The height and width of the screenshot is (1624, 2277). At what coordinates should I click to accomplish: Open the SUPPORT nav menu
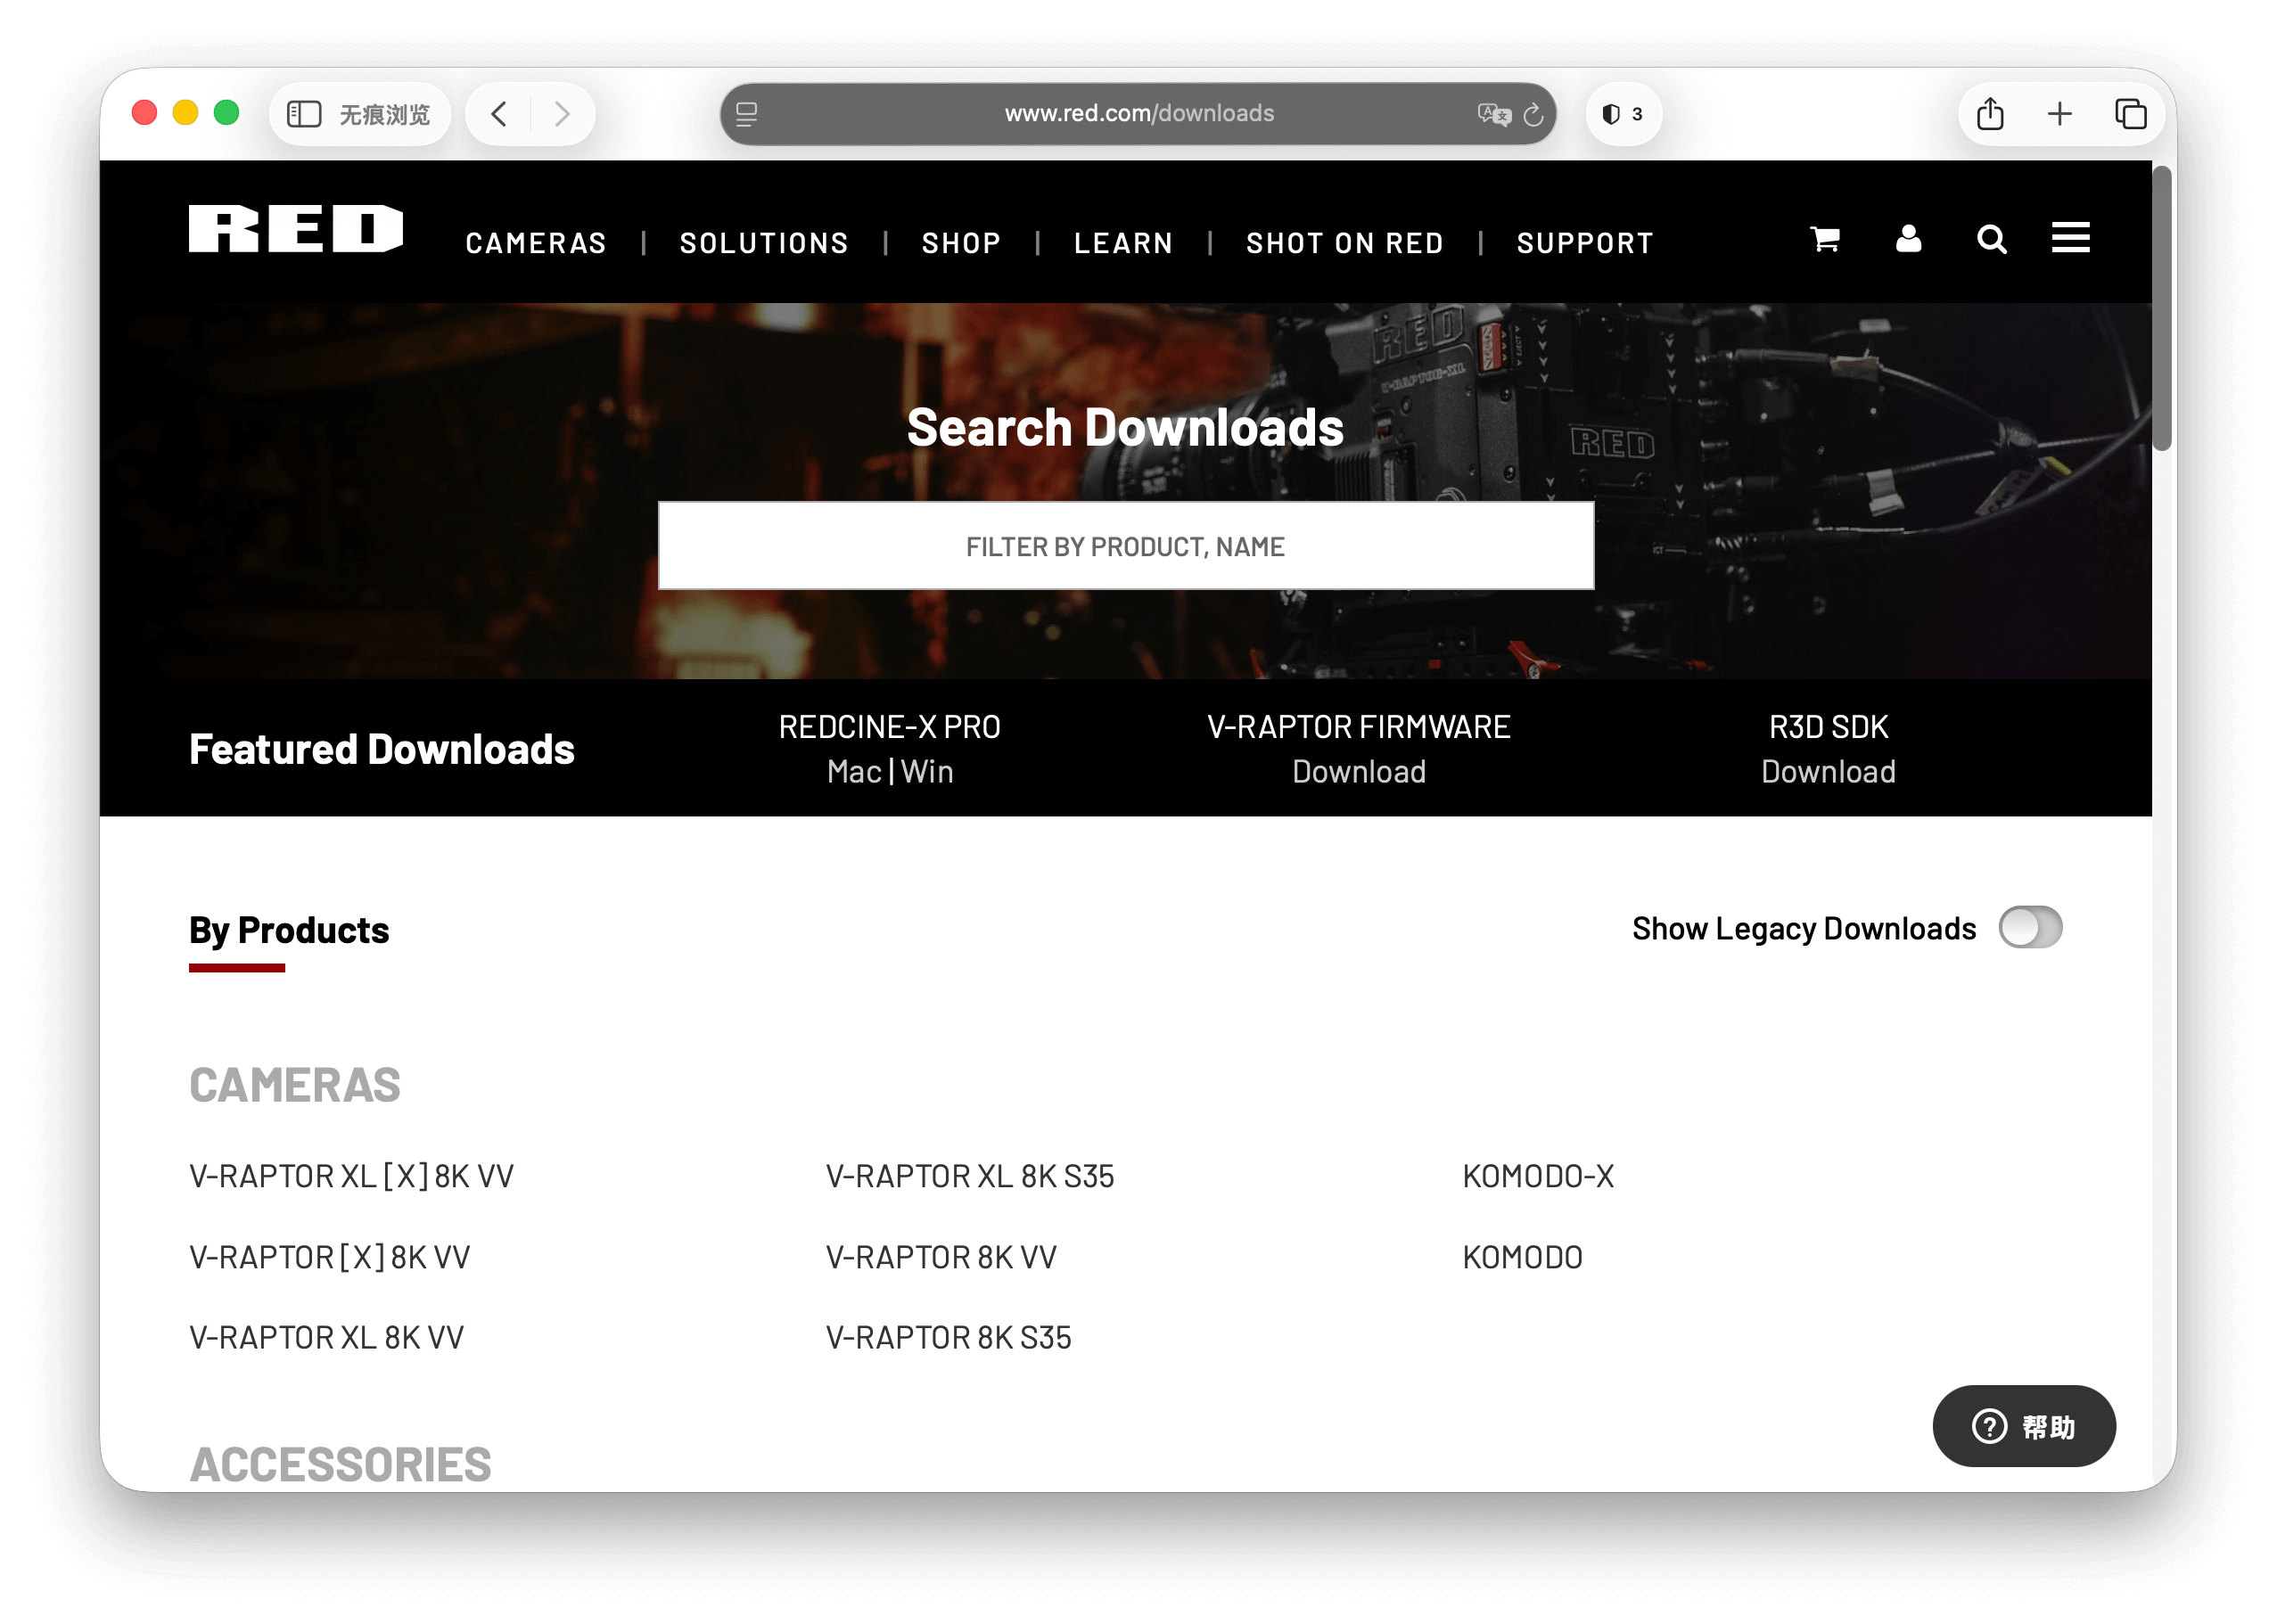[x=1585, y=243]
